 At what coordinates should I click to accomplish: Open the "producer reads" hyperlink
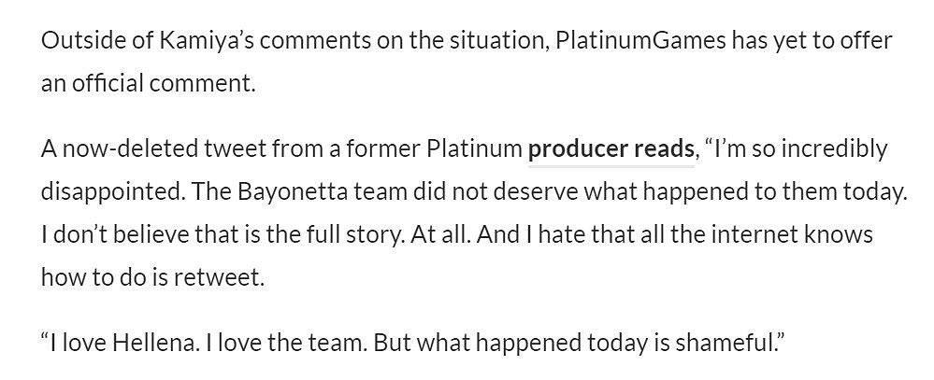pos(611,149)
